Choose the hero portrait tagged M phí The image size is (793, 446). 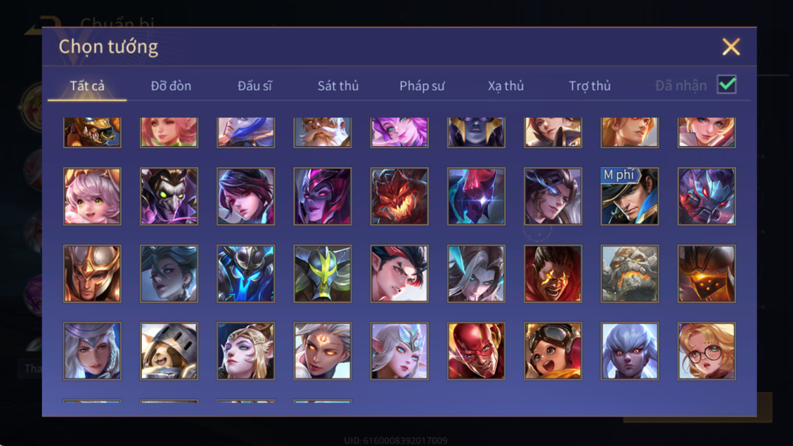pos(630,197)
